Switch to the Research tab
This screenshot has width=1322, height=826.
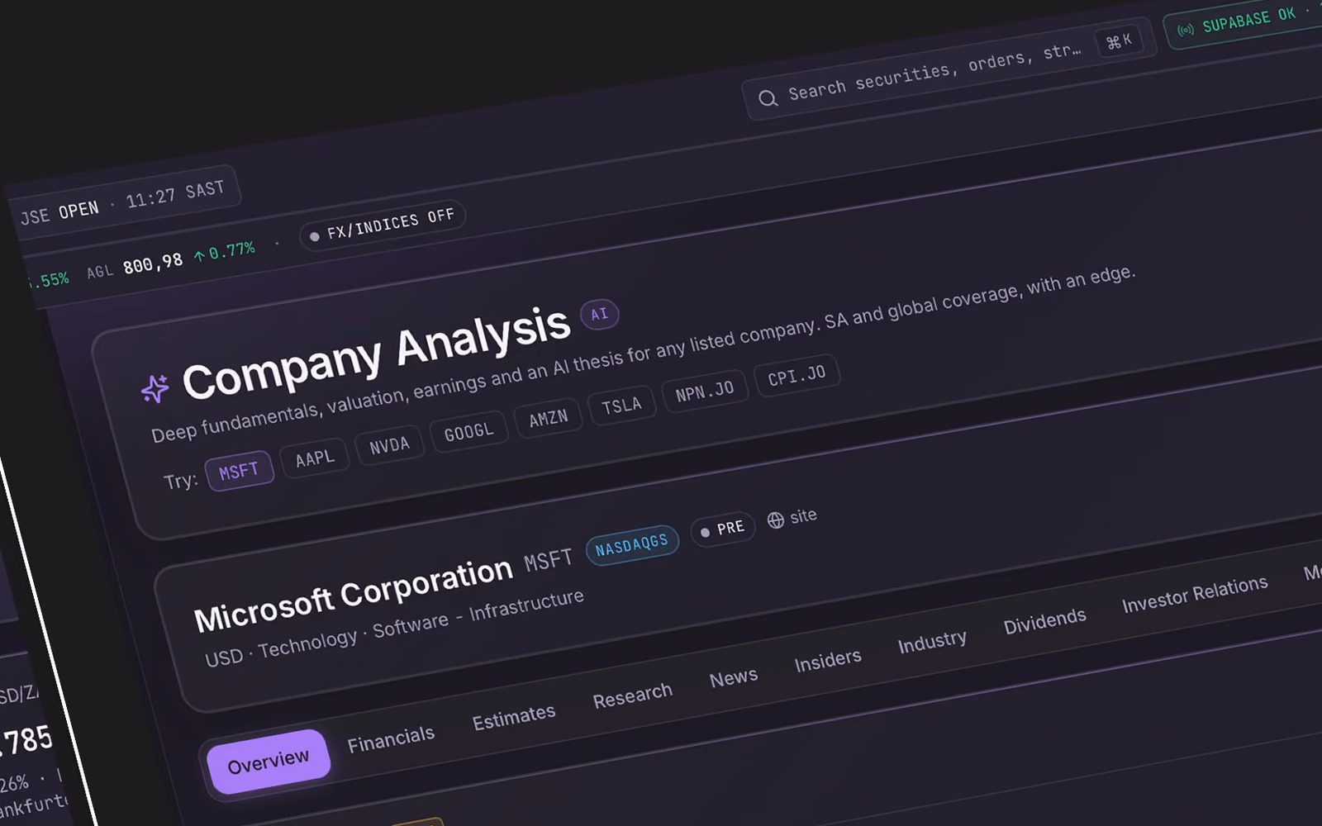coord(633,695)
